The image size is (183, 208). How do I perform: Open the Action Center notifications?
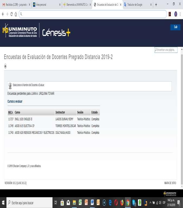click(x=179, y=203)
